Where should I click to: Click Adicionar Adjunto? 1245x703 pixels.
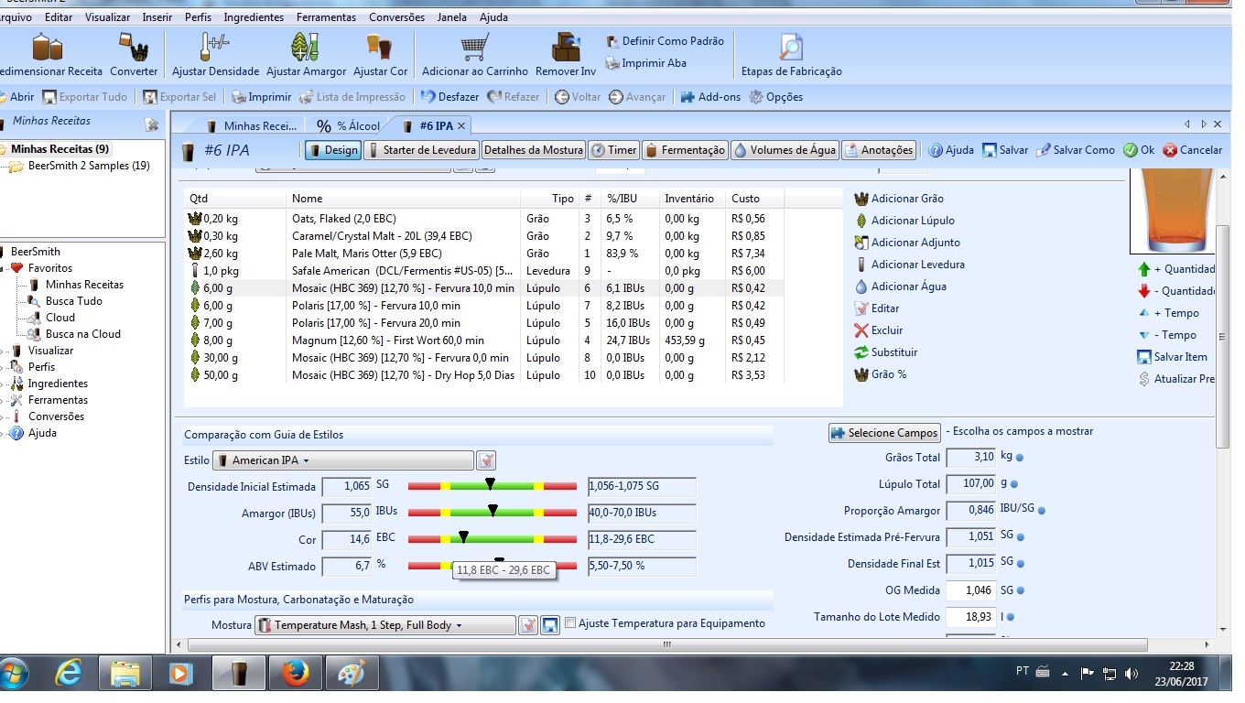click(906, 243)
